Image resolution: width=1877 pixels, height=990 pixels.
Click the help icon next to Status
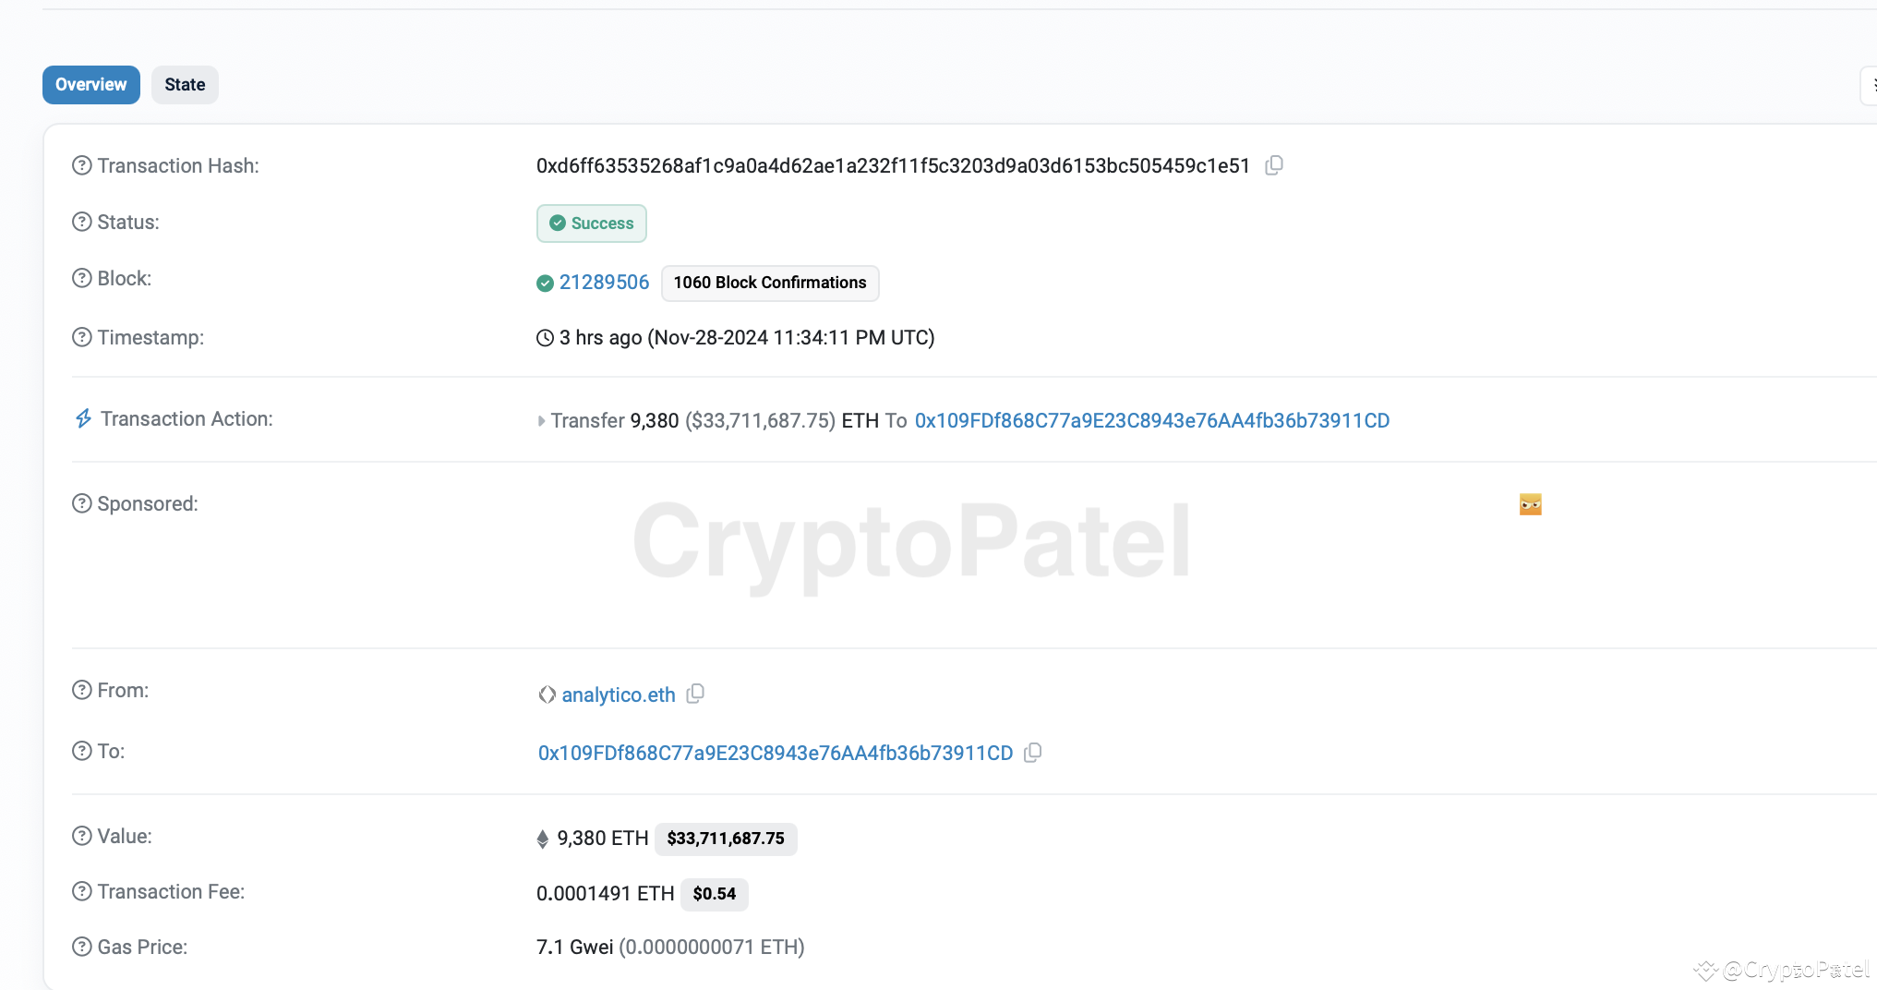point(80,222)
